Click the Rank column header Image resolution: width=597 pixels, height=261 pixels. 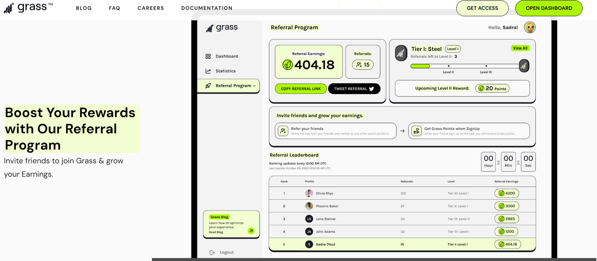pos(284,182)
